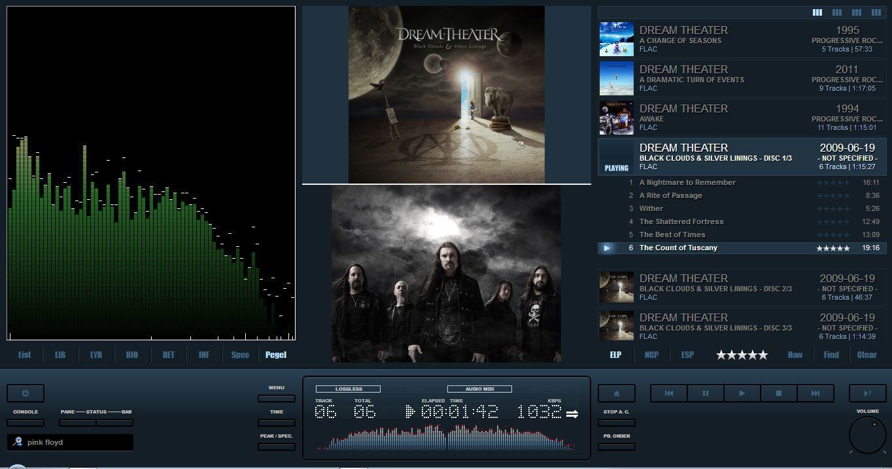Skip to the previous track

tap(668, 393)
